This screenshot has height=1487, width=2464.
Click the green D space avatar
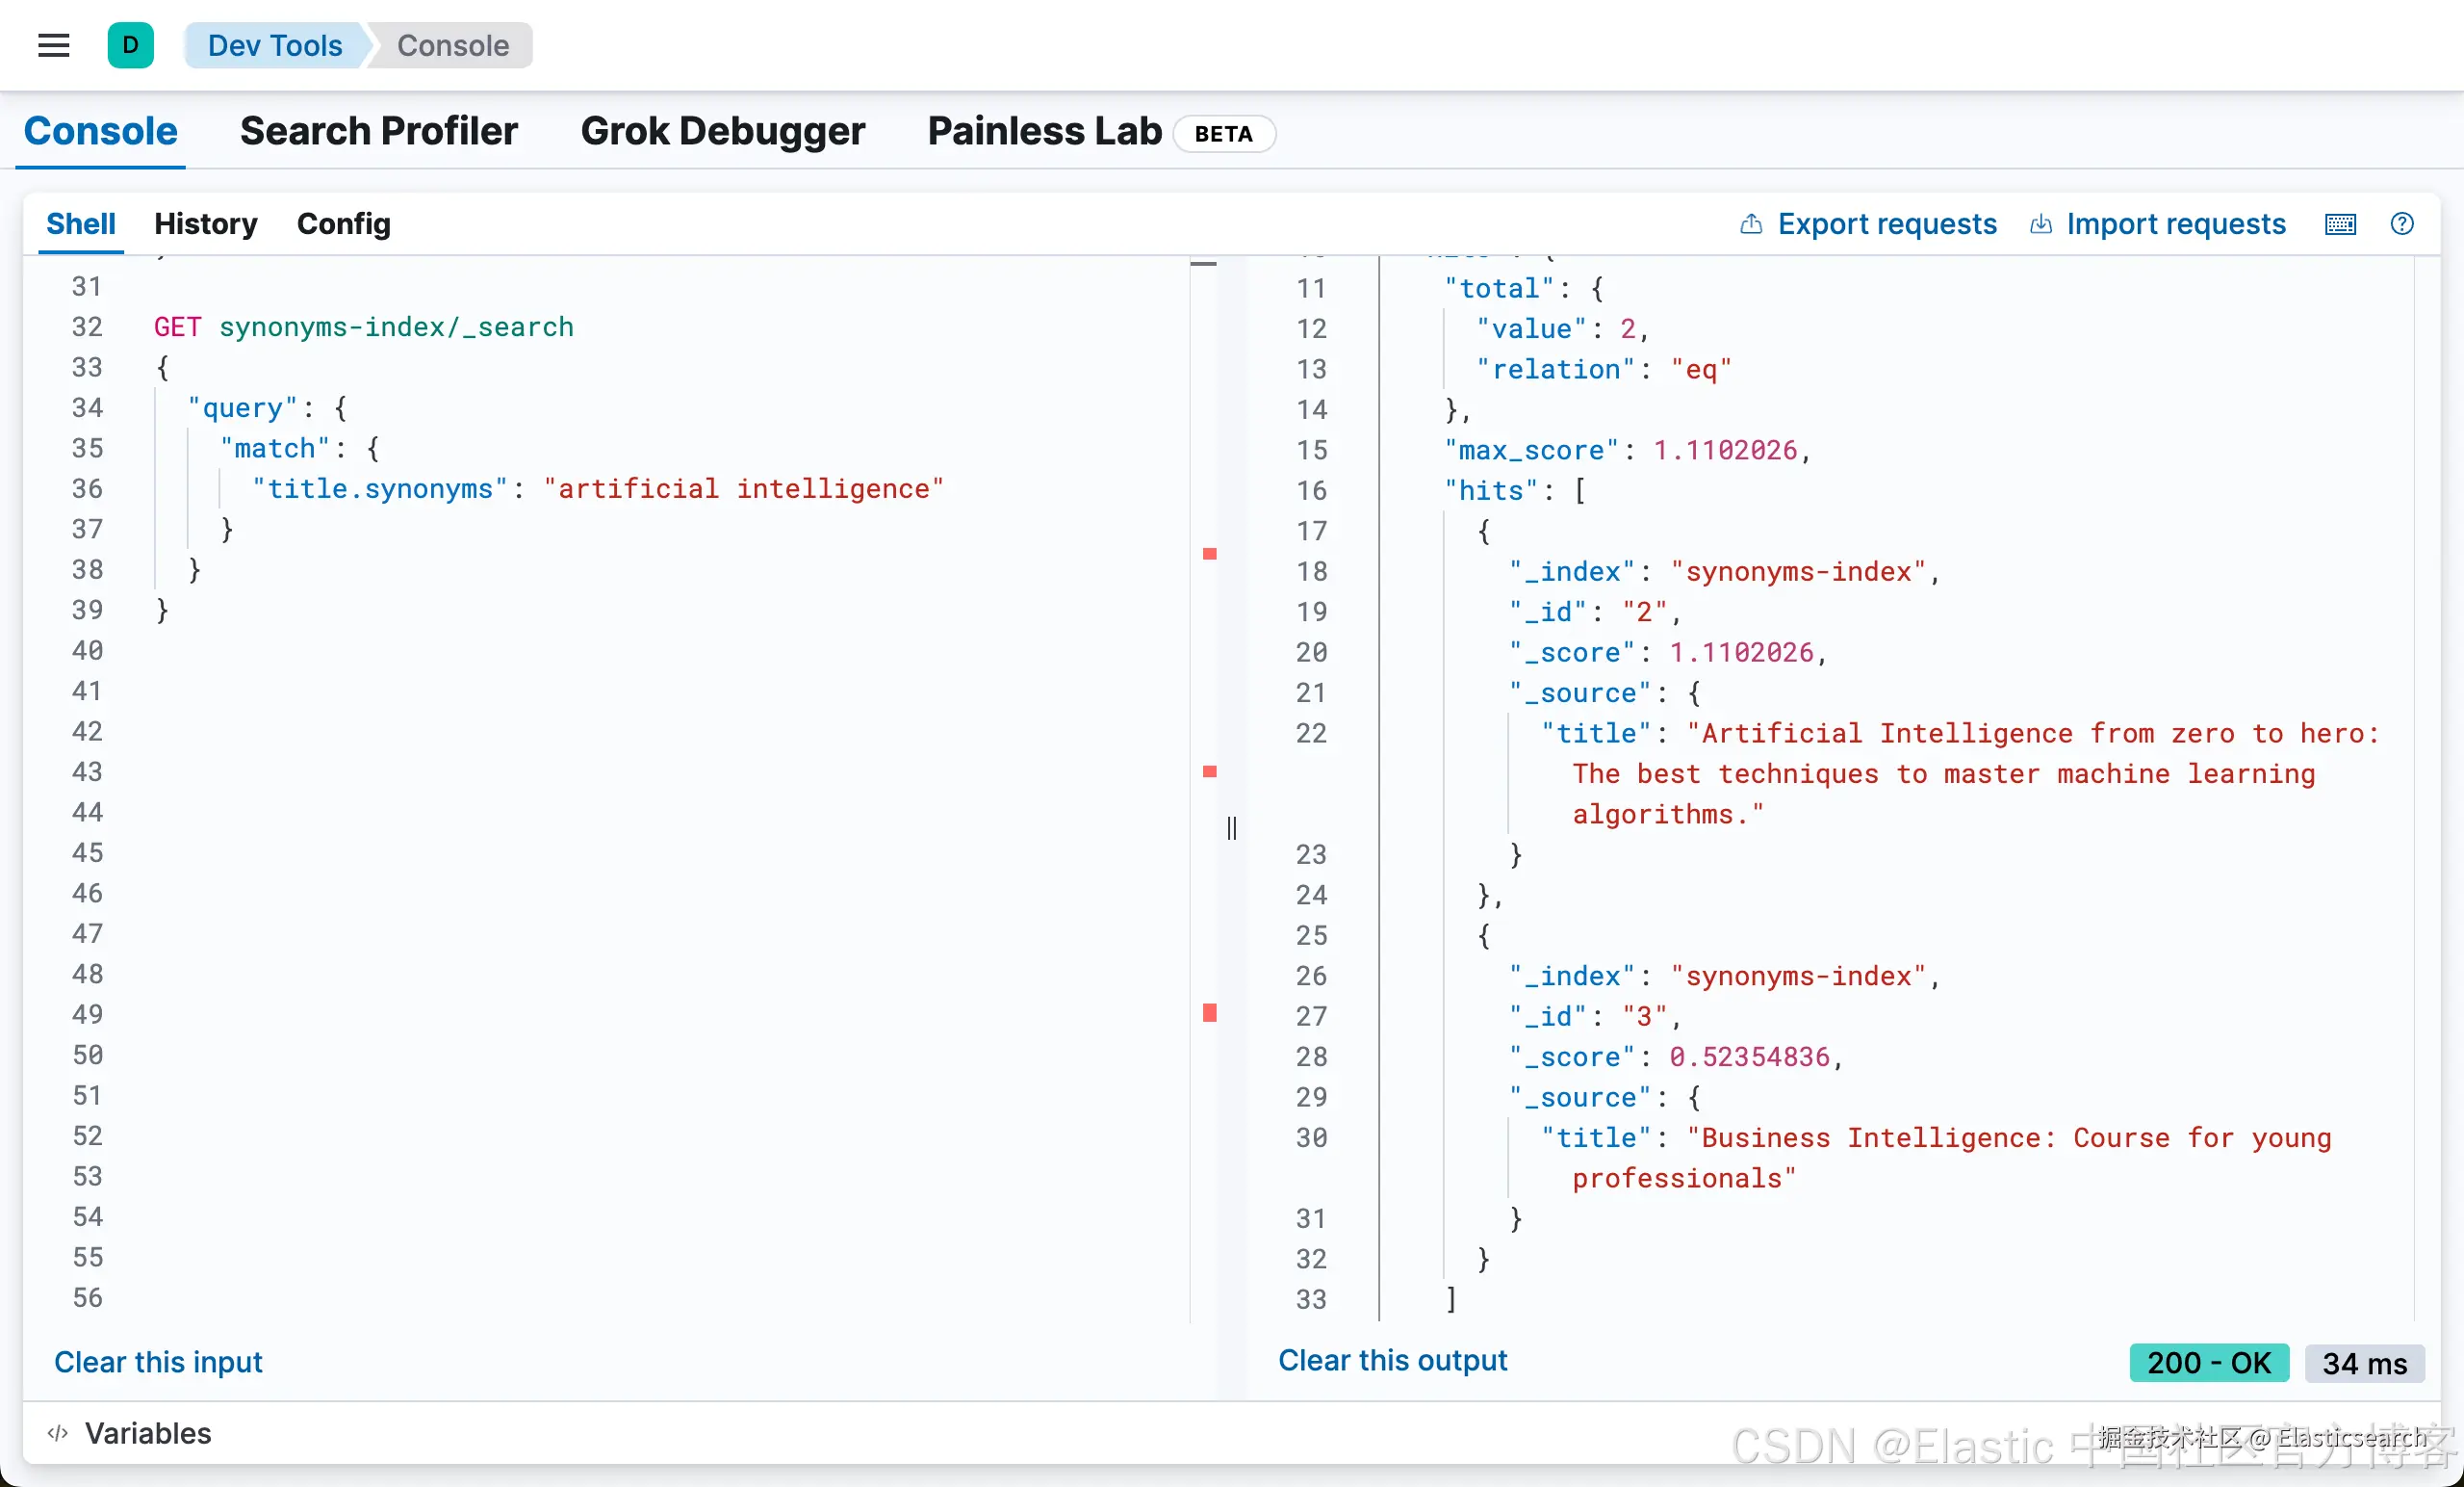(x=130, y=45)
